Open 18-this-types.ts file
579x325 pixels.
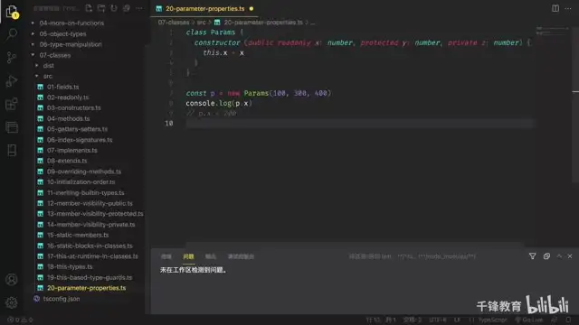click(70, 267)
